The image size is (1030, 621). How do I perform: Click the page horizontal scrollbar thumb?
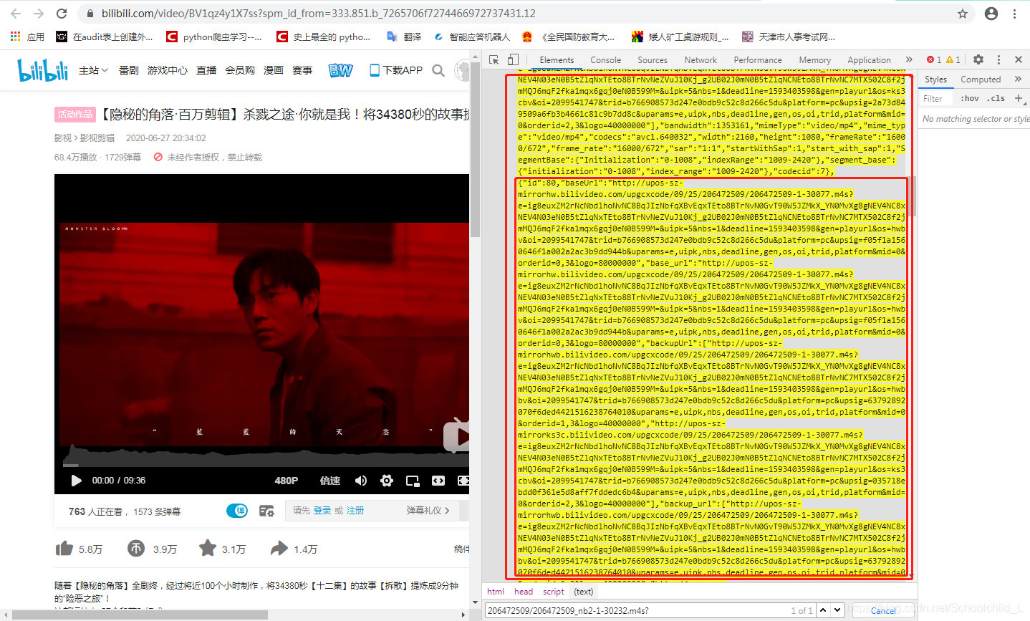coord(140,615)
